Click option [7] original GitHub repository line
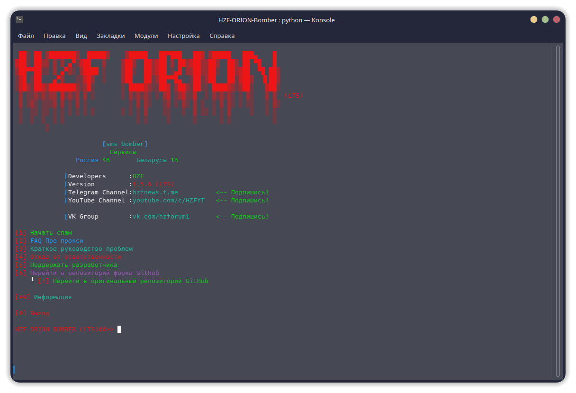Screen dimensions: 576x393 coord(123,281)
